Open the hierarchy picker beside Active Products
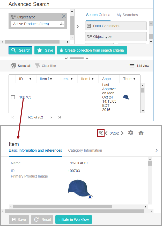The image size is (162, 226). [62, 24]
